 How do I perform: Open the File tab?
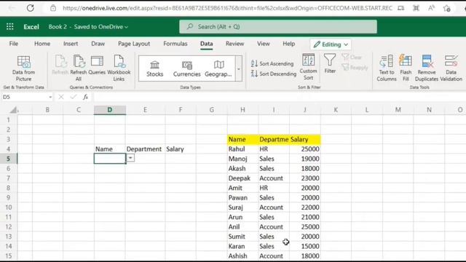coord(14,44)
